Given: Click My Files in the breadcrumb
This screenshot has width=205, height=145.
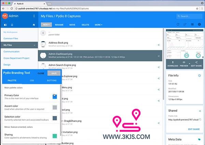Looking at the screenshot, I should click(47, 16).
